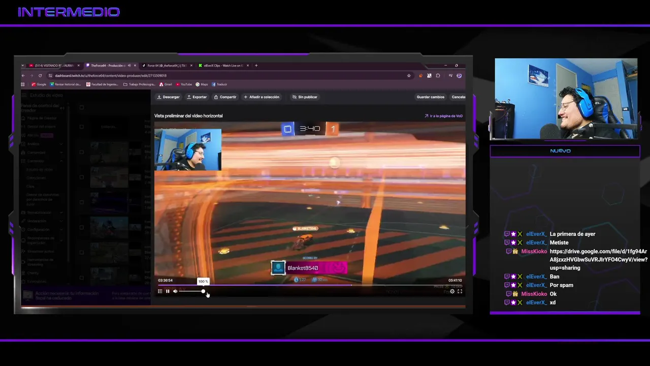This screenshot has width=650, height=366.
Task: Go back in the browser
Action: (23, 76)
